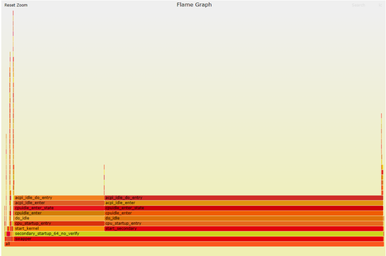Click acpi_idle_do_entry in start_secondary stack
386x256 pixels.
coord(243,198)
